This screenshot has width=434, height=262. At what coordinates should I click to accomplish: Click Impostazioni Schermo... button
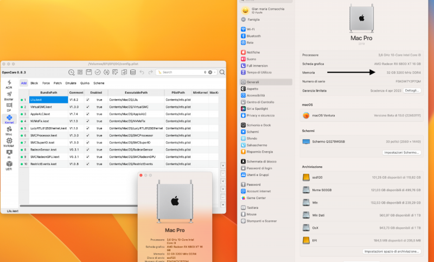401,153
